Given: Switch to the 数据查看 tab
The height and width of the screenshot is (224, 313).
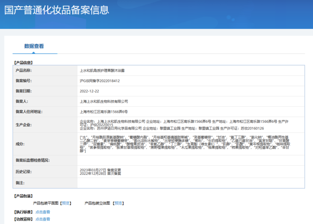Looking at the screenshot, I should coord(35,46).
